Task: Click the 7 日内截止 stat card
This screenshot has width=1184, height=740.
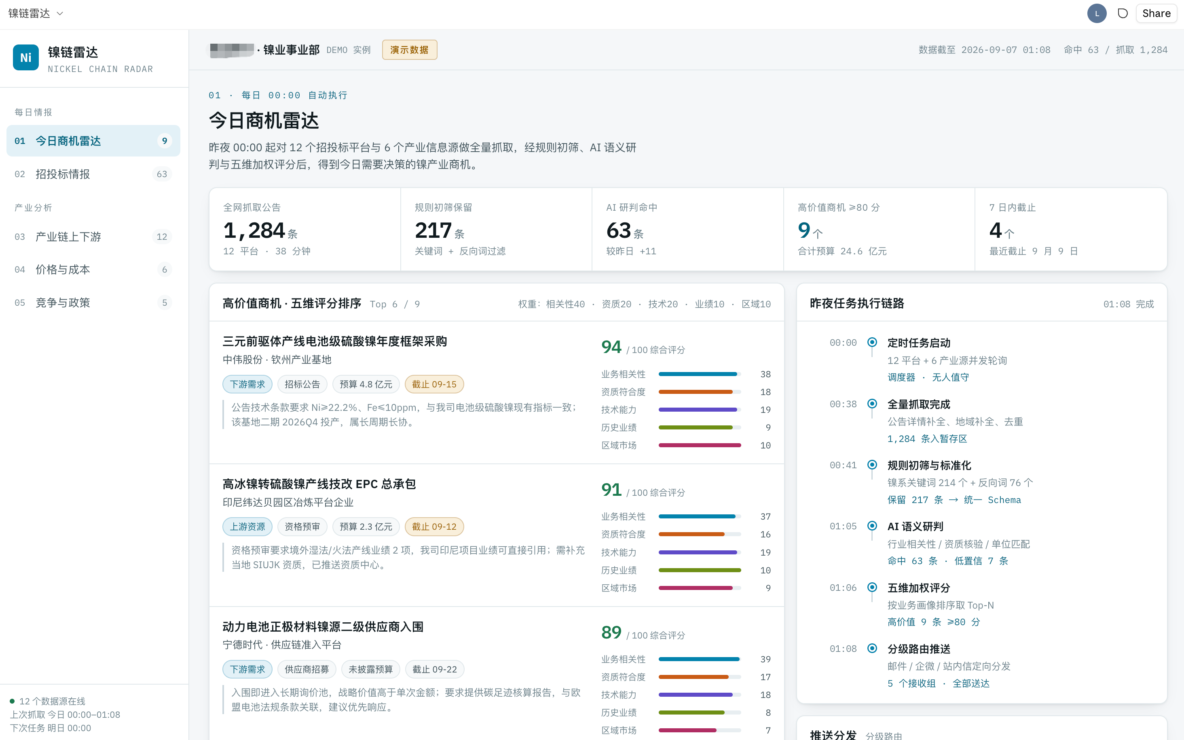Action: (x=1071, y=229)
